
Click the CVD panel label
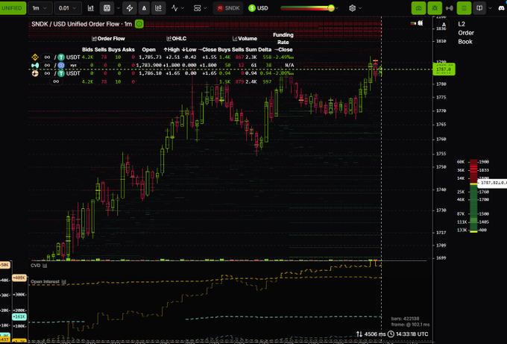(x=36, y=266)
